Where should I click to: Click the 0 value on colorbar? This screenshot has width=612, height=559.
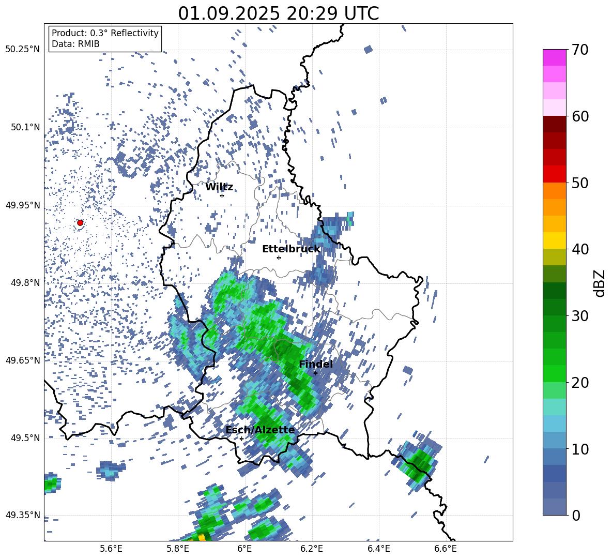[576, 515]
